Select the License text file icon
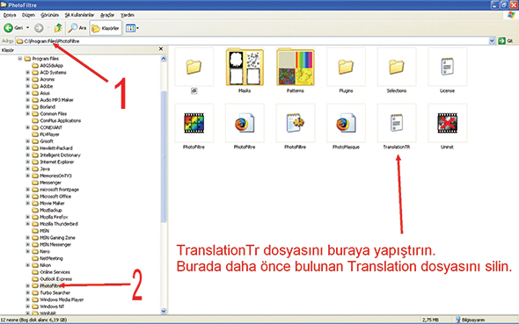 coord(447,67)
